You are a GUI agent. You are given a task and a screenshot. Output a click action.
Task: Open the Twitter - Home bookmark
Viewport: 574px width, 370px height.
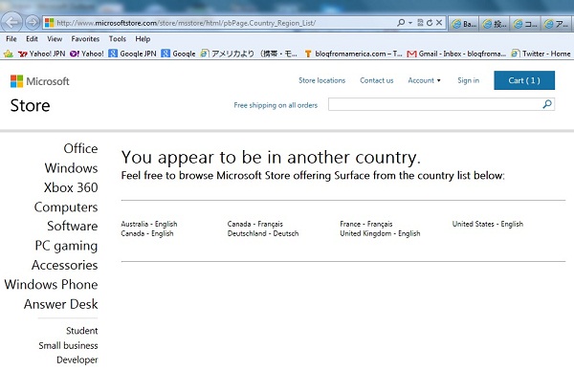(541, 54)
